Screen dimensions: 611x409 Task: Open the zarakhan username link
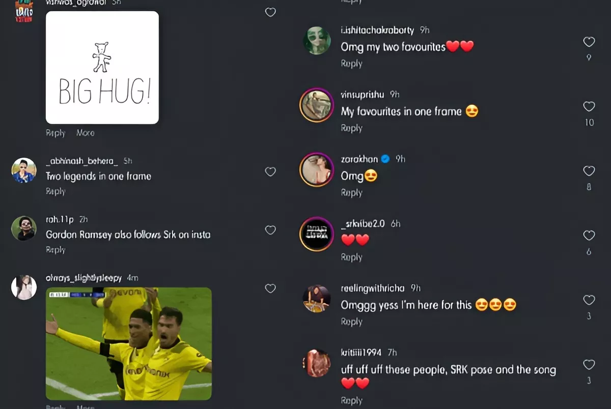coord(359,159)
